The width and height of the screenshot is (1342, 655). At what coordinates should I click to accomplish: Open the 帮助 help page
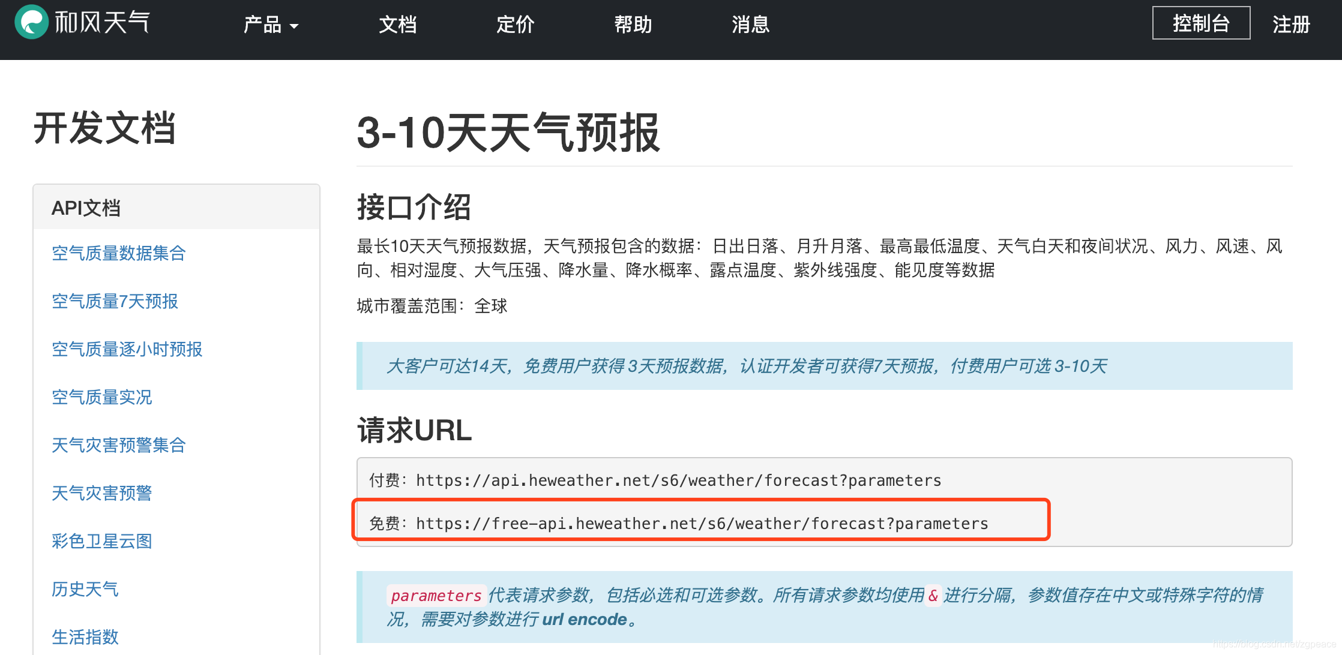tap(633, 25)
